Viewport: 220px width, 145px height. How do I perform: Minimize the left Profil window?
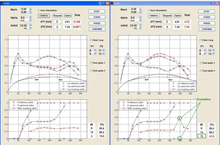pos(100,3)
